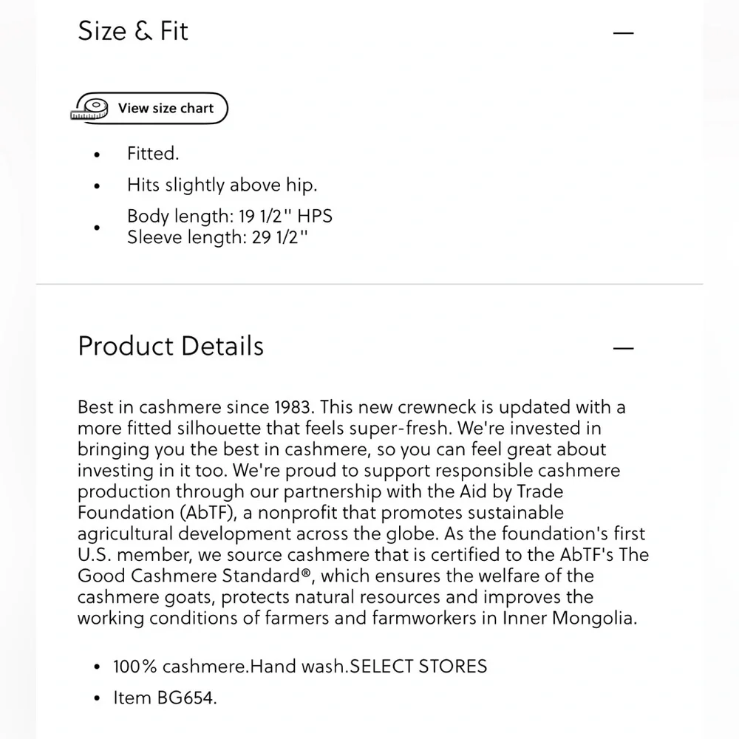This screenshot has width=739, height=739.
Task: Select the Size & Fit heading
Action: click(x=133, y=31)
